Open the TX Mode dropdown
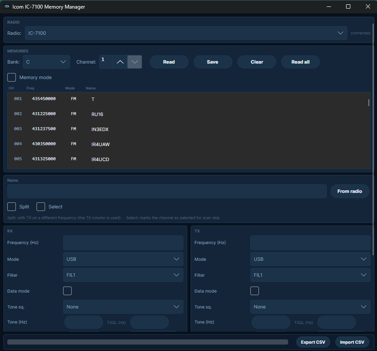The image size is (377, 351). point(310,259)
